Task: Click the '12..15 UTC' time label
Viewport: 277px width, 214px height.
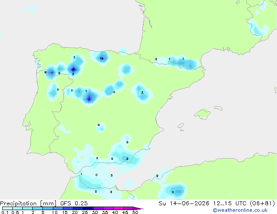Action: [x=230, y=204]
